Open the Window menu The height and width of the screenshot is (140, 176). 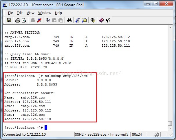pyautogui.click(x=45, y=13)
